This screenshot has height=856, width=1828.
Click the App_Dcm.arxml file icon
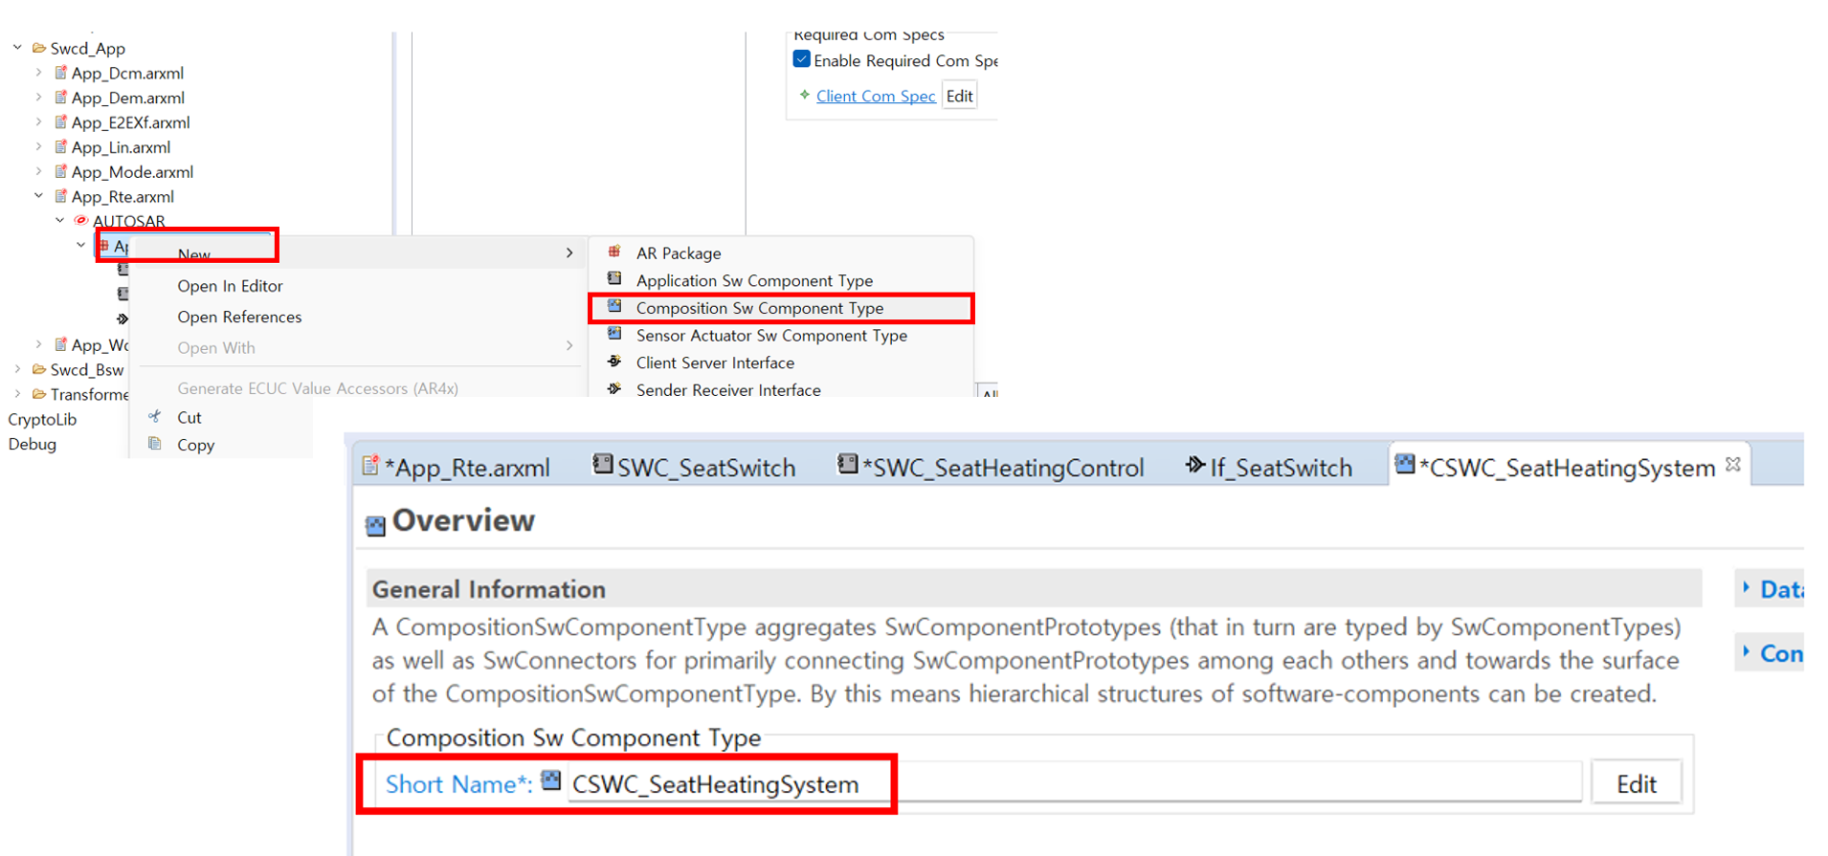click(x=61, y=73)
